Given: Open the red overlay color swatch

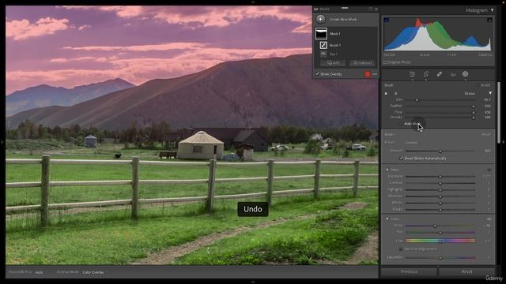Looking at the screenshot, I should (367, 74).
